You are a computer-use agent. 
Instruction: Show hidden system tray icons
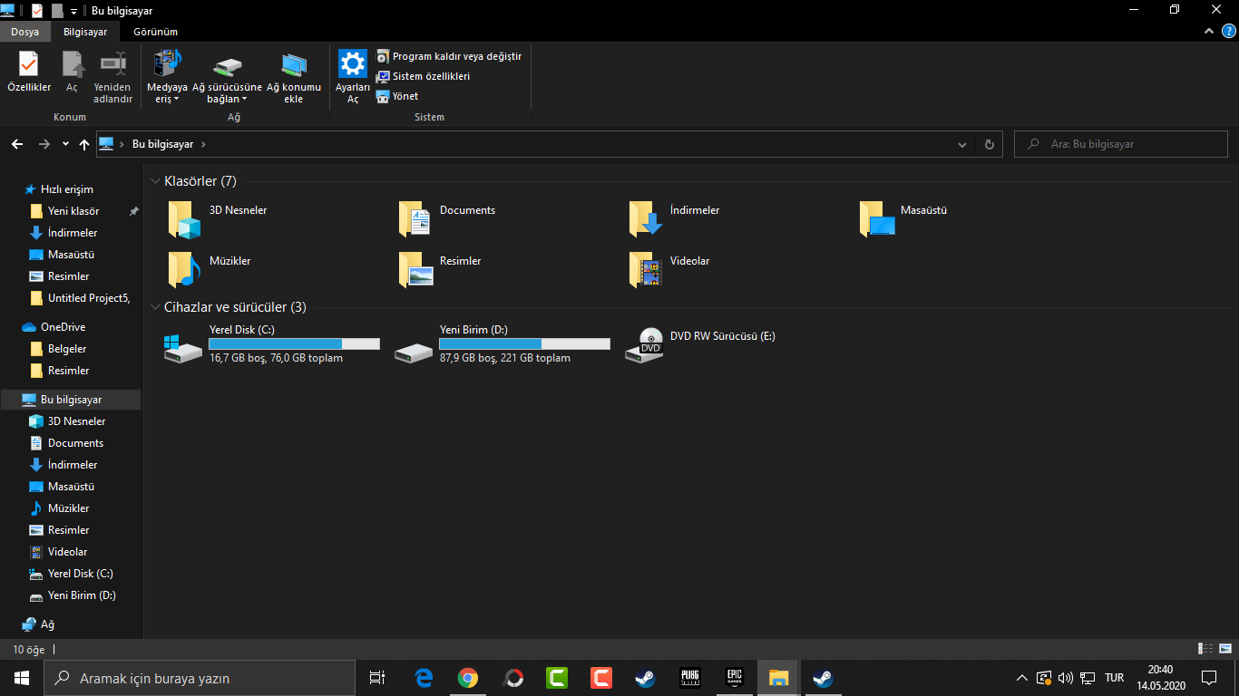coord(1022,678)
